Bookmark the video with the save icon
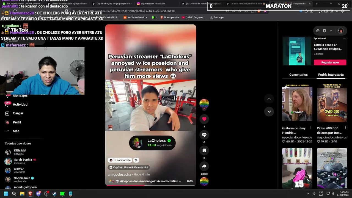Image resolution: width=352 pixels, height=198 pixels. point(204,150)
